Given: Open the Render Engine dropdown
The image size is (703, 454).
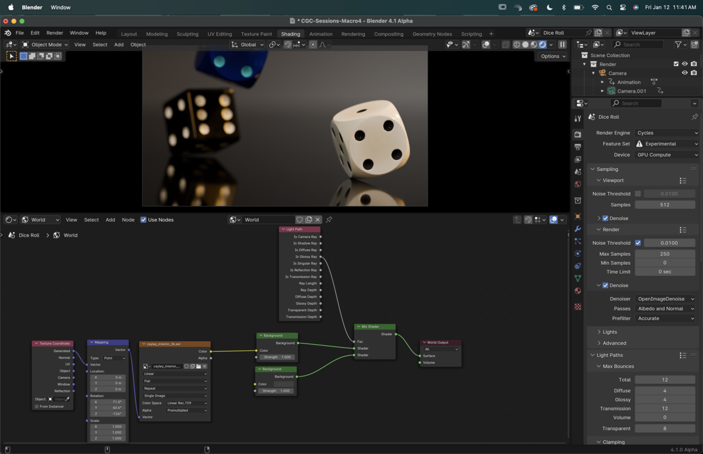Looking at the screenshot, I should pos(667,133).
